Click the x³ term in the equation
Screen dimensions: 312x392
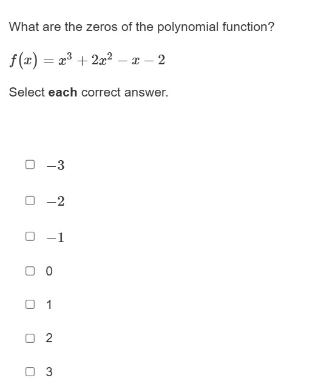click(x=65, y=59)
